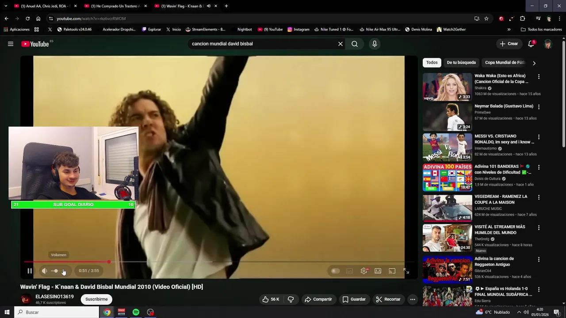
Task: Click the Suscribirme button
Action: 96,299
